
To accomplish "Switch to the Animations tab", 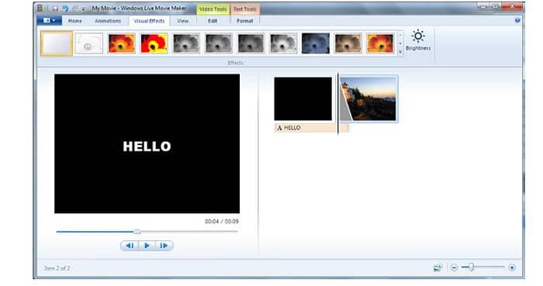I will [108, 21].
